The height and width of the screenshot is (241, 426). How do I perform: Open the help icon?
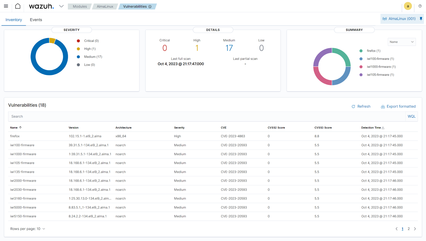420,6
